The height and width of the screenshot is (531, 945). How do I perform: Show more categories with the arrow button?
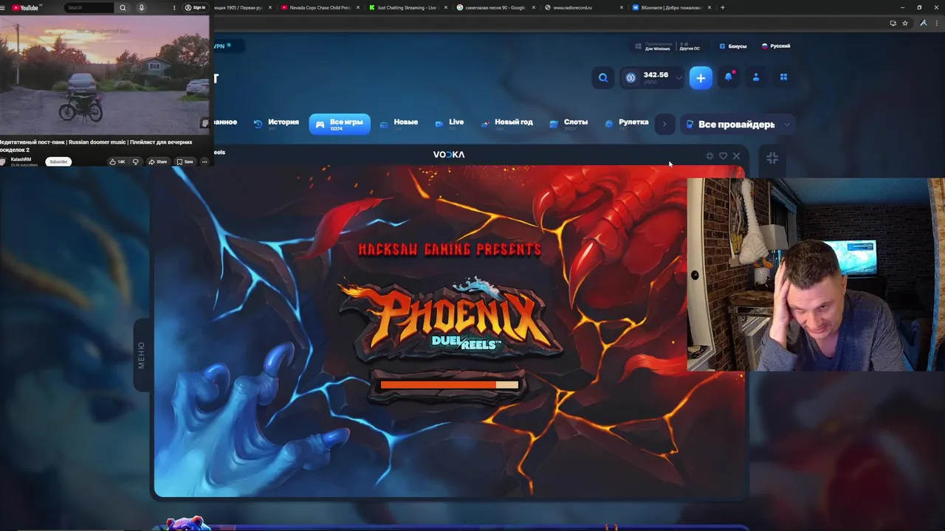tap(664, 124)
